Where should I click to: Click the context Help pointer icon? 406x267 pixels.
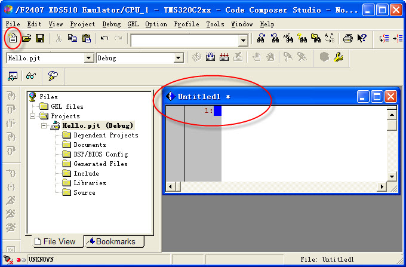[x=362, y=38]
